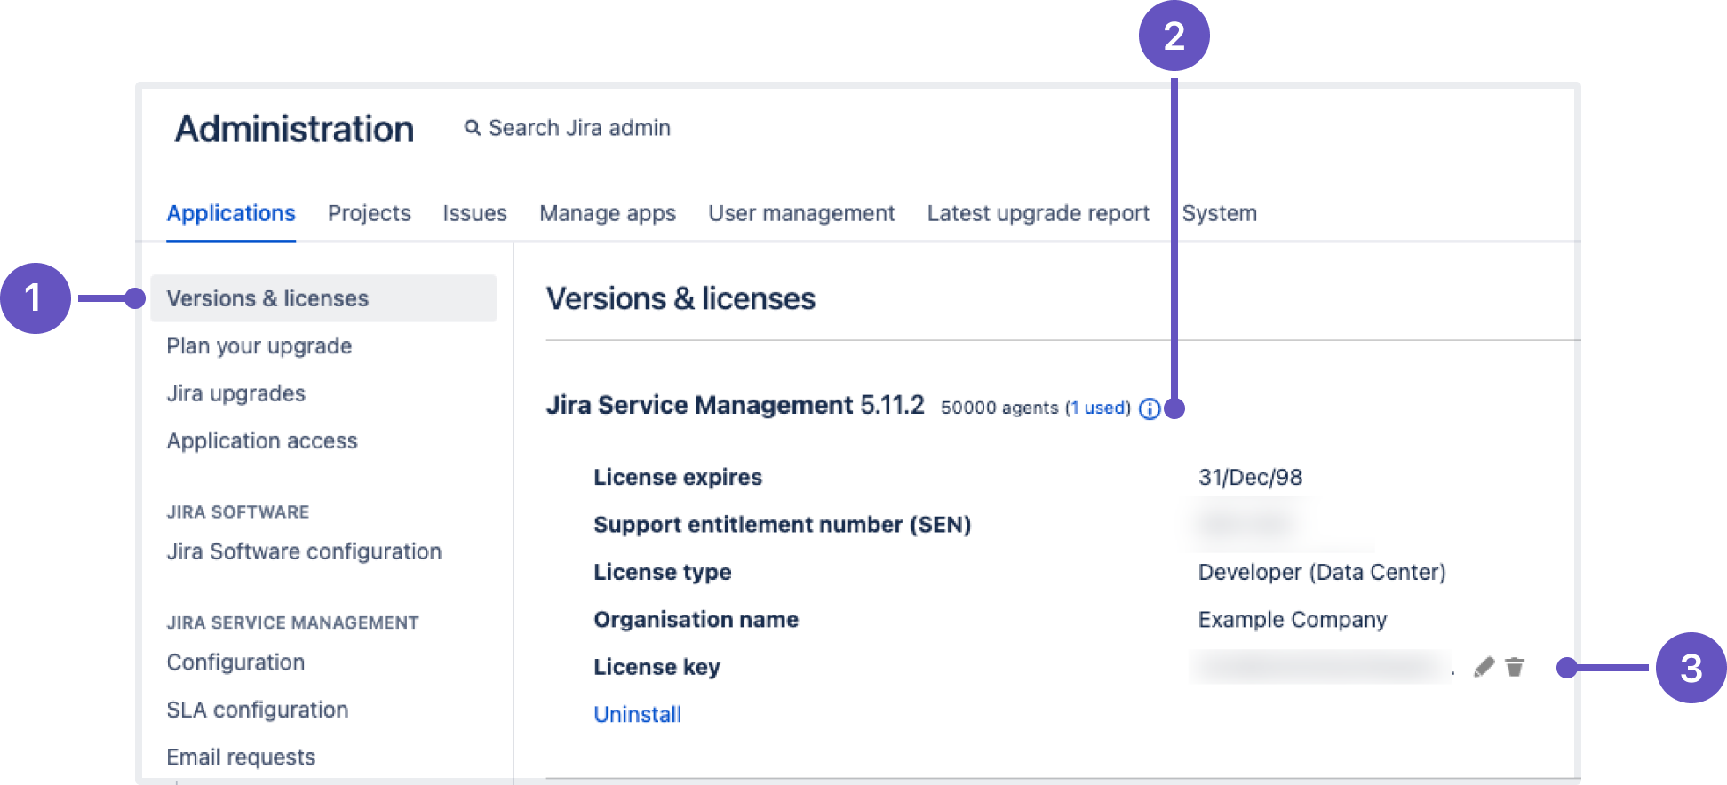Open SLA configuration in sidebar
The image size is (1727, 785).
[x=258, y=710]
